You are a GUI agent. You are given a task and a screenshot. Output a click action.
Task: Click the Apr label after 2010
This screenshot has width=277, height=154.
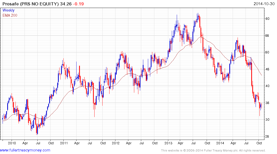pos(25,143)
